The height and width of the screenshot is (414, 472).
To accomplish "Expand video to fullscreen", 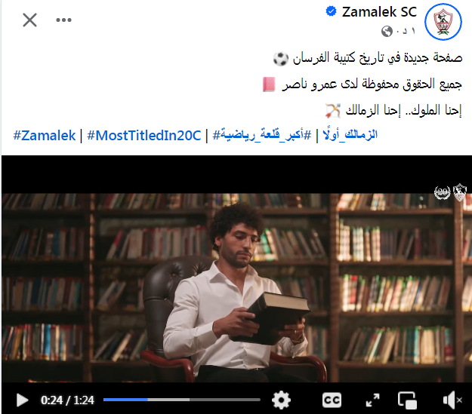I will pos(372,400).
